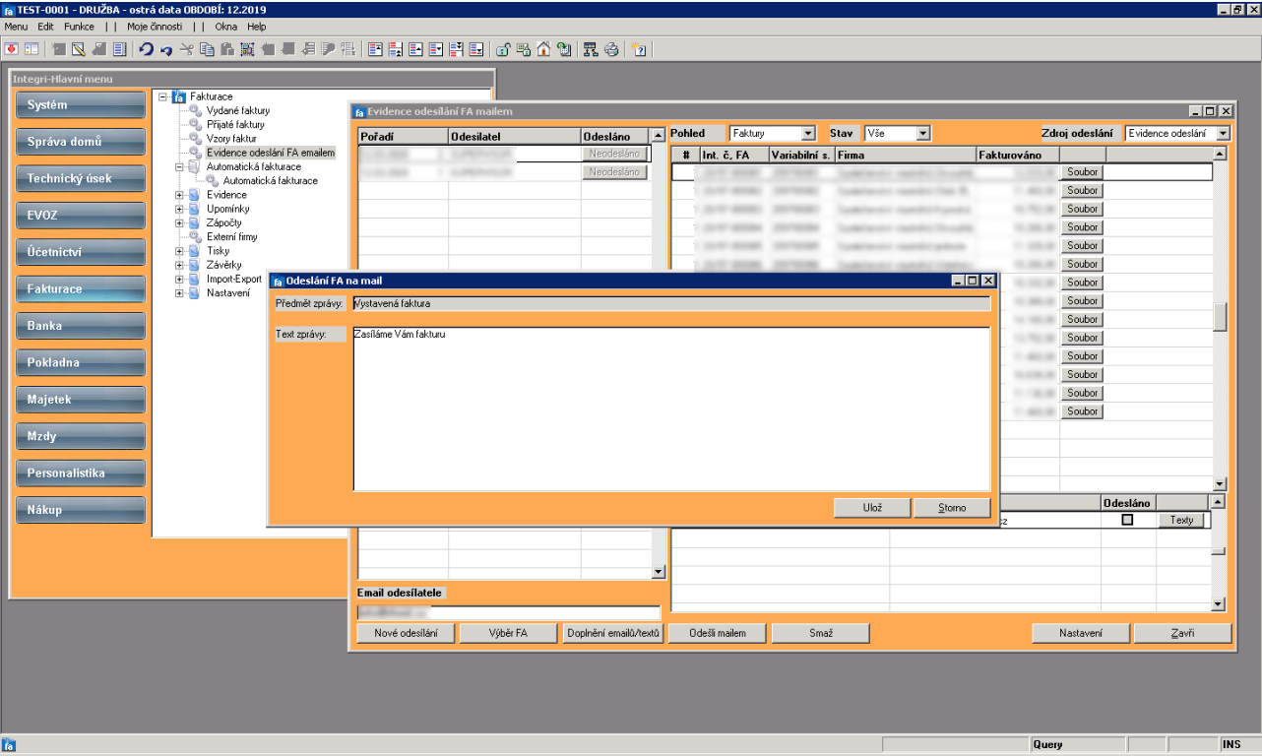
Task: Expand the Import-Export tree node
Action: (x=180, y=280)
